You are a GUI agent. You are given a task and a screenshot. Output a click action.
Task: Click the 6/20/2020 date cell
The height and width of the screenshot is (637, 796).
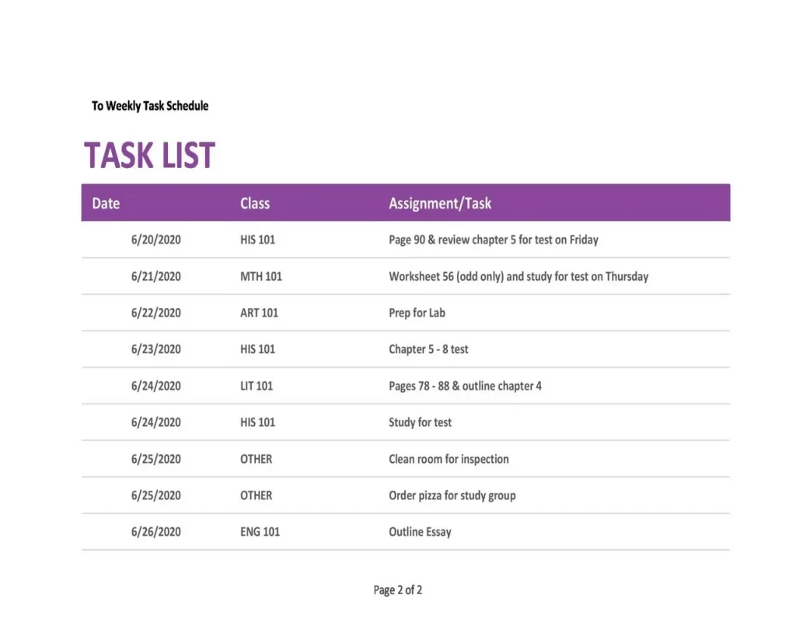(x=155, y=240)
